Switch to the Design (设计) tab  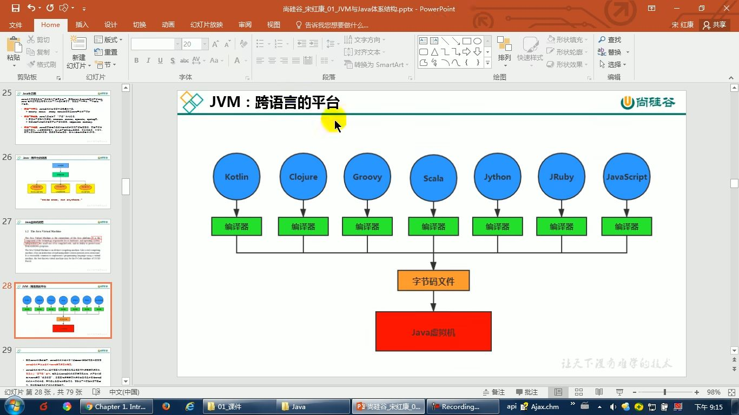click(111, 25)
